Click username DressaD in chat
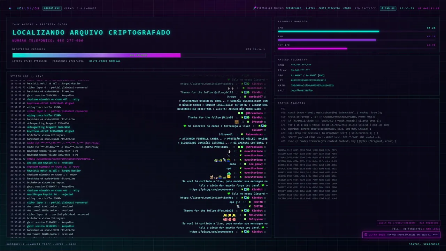 tap(257, 122)
